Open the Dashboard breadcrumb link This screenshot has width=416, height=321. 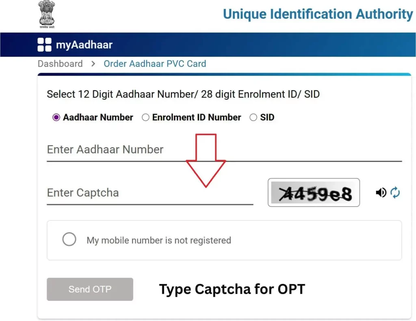(60, 64)
